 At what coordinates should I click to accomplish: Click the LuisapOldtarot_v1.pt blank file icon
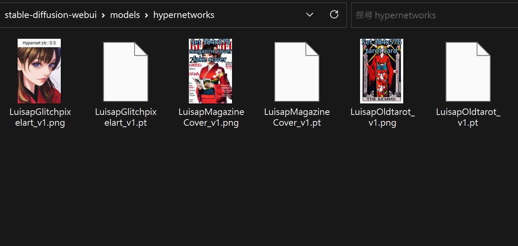[x=468, y=72]
